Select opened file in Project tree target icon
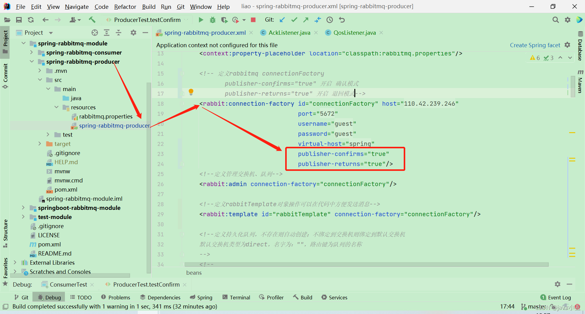 95,33
